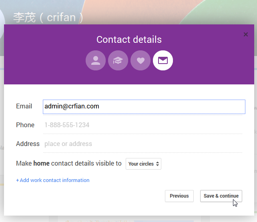257x222 pixels.
Task: Click the home contact details visibility text
Action: pyautogui.click(x=68, y=164)
